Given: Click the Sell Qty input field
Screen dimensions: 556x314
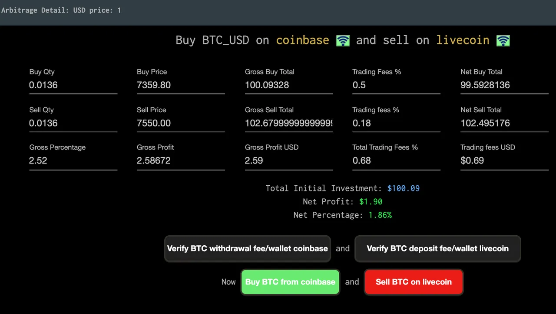Looking at the screenshot, I should click(73, 124).
